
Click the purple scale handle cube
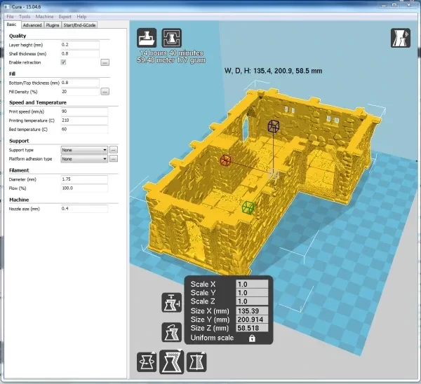[274, 126]
